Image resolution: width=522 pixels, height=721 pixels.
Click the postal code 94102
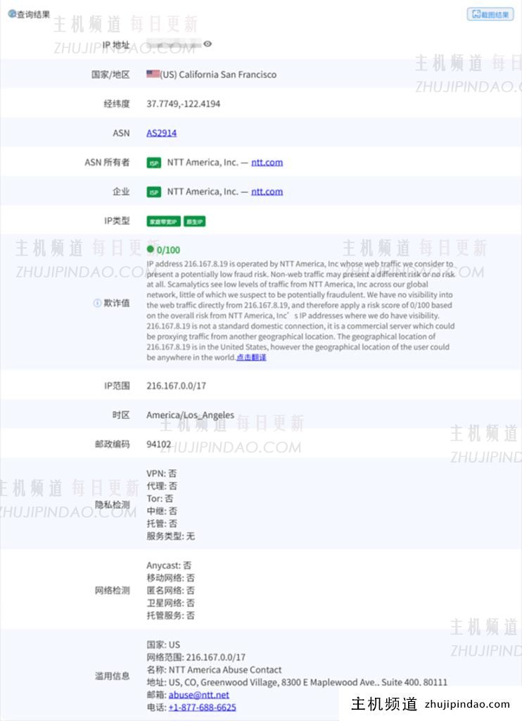pos(158,444)
